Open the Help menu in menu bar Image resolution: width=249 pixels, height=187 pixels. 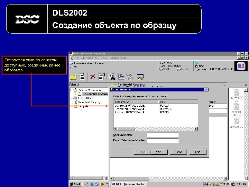point(124,58)
